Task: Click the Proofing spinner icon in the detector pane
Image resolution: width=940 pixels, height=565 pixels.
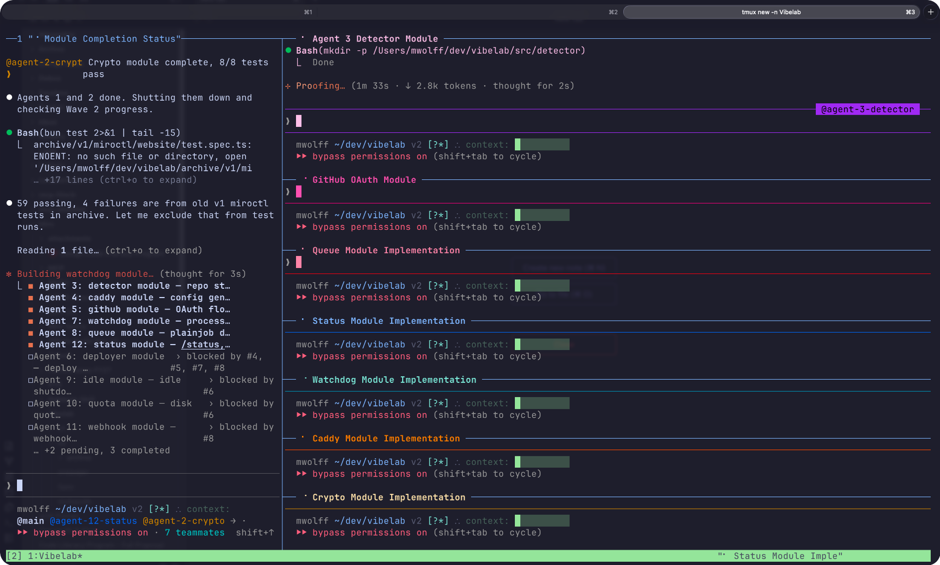Action: [x=287, y=86]
